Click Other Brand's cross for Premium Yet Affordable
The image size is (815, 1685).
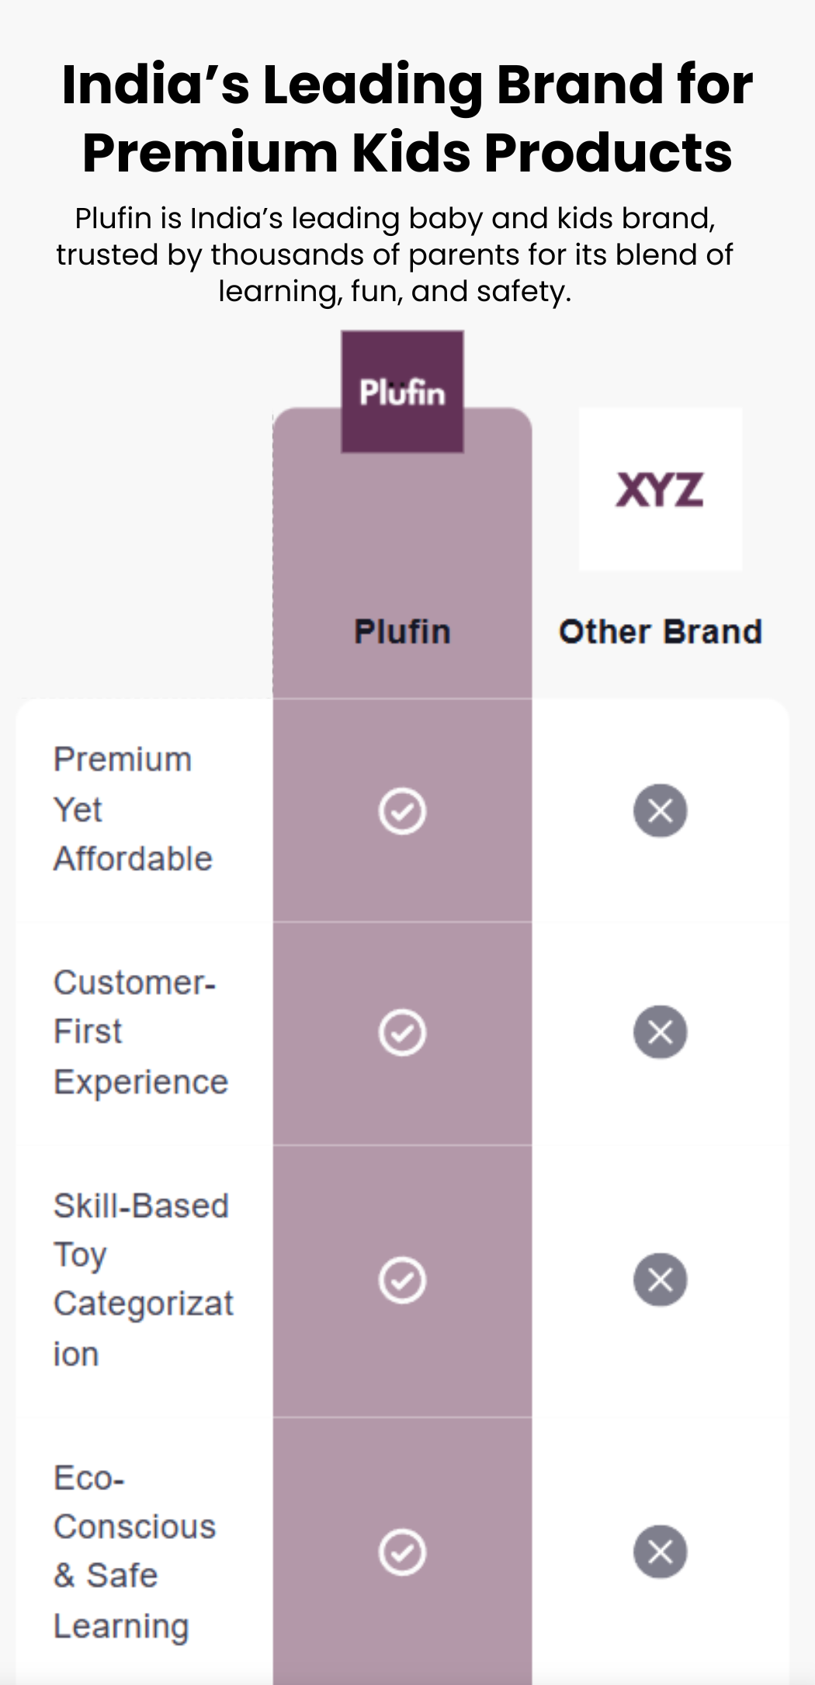click(660, 811)
